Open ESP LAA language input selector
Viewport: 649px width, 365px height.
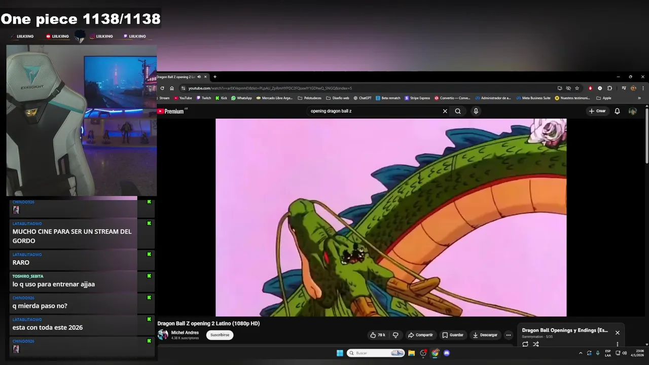pos(608,353)
